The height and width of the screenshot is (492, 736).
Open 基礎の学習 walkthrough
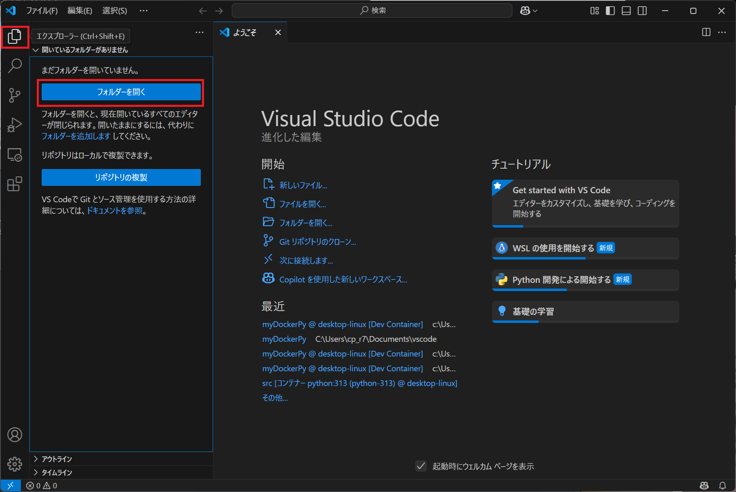coord(586,312)
